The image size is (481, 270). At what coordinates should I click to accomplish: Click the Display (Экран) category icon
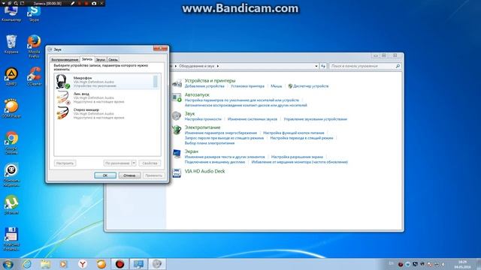(x=177, y=153)
